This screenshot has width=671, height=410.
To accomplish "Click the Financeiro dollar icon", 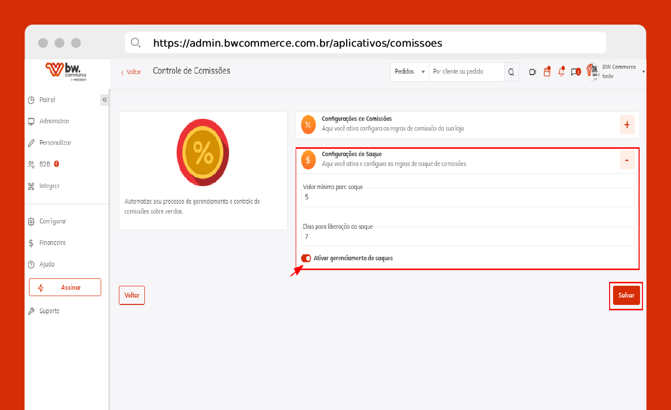I will coord(30,243).
